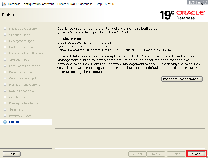
Task: Click the disabled Back button
Action: [x=137, y=154]
